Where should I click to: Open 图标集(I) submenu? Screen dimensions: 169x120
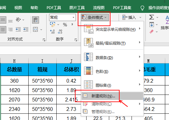point(112,85)
